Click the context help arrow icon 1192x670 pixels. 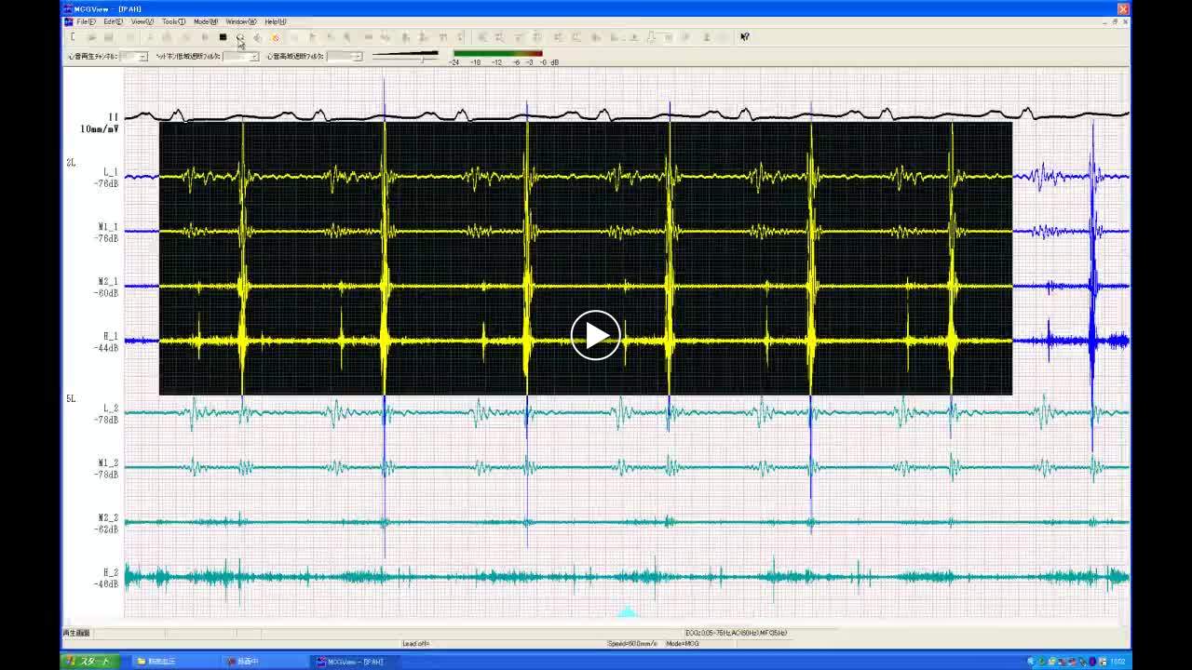point(744,37)
